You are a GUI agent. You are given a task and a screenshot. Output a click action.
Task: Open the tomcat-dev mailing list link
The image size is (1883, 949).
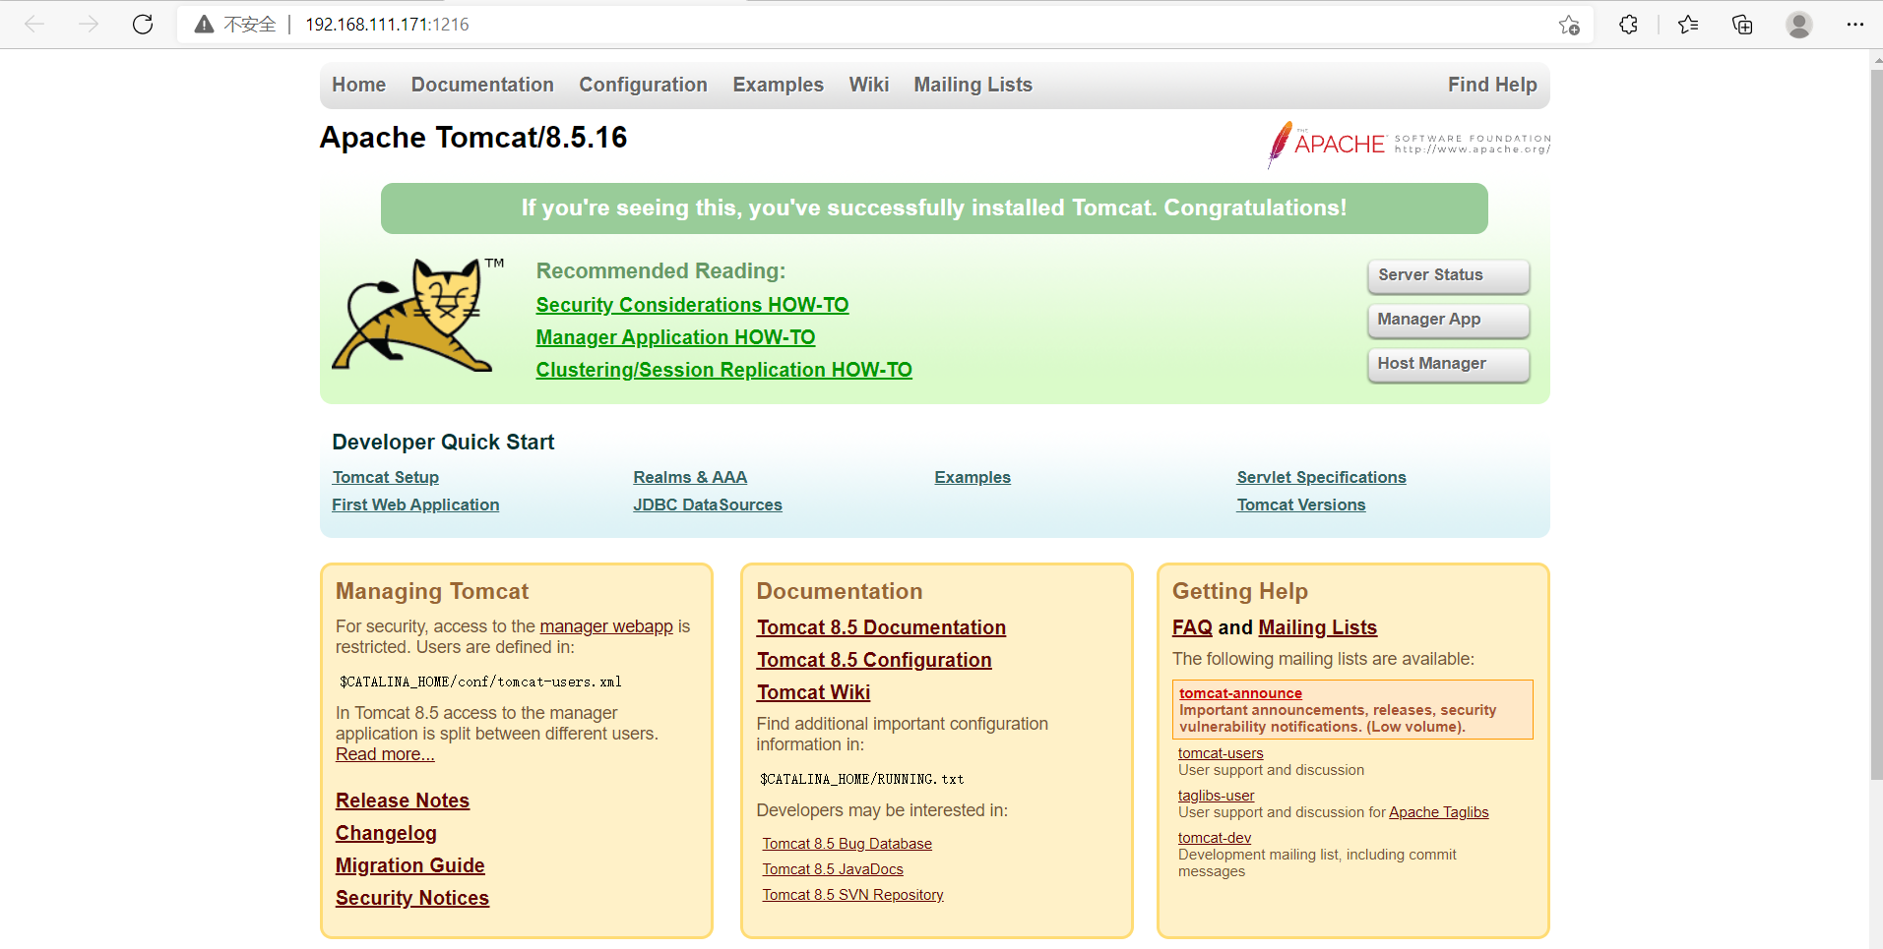click(1215, 838)
